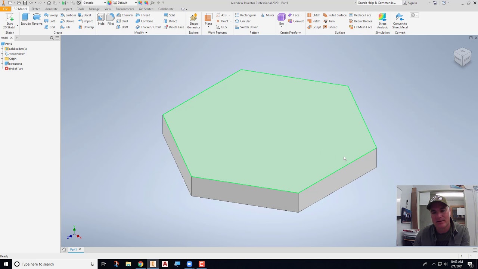Choose the Loft command
The height and width of the screenshot is (269, 478).
(x=50, y=21)
